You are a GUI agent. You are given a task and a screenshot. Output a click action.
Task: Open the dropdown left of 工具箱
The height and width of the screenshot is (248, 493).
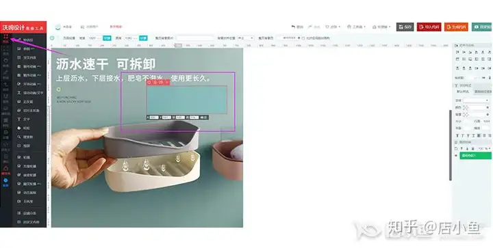333,27
